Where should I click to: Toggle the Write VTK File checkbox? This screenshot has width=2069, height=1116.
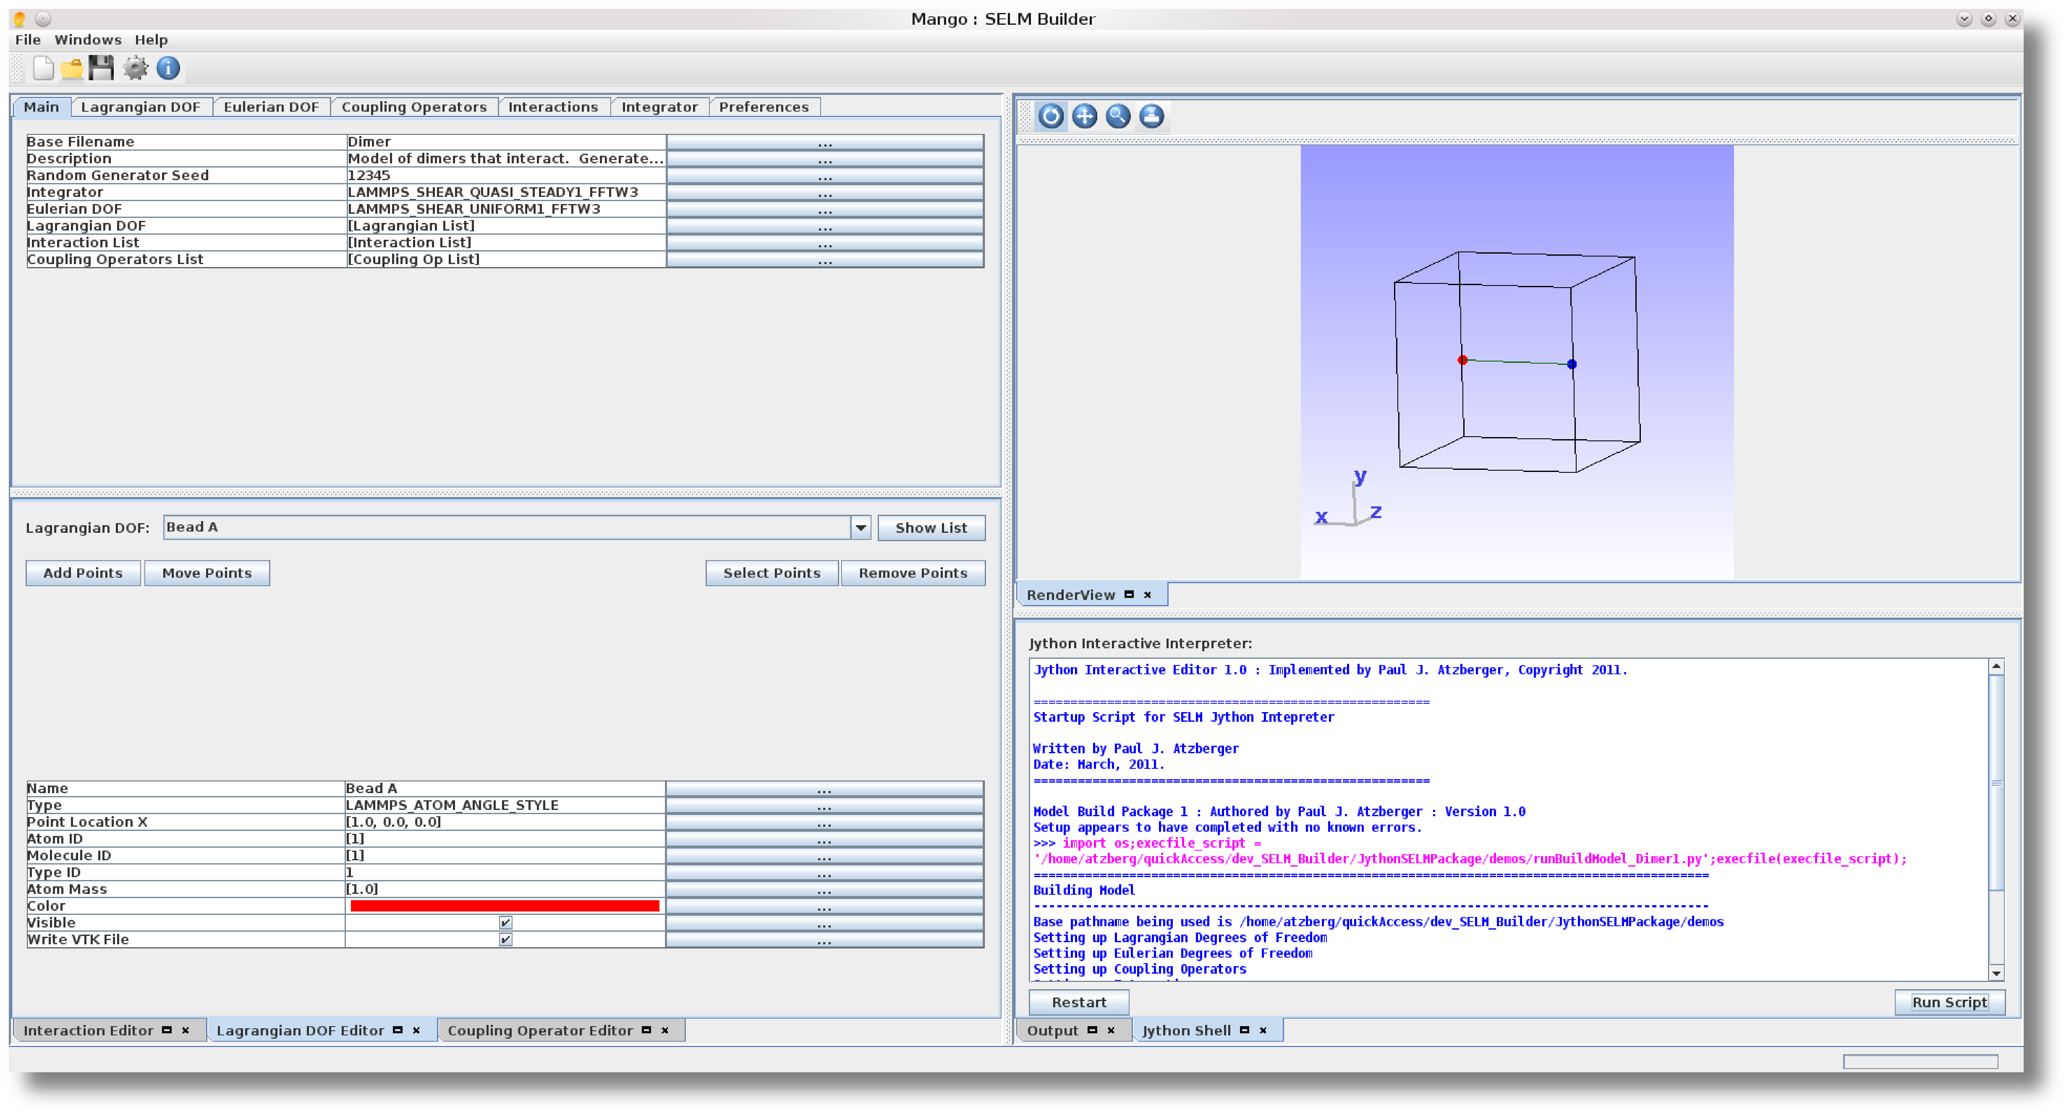tap(505, 940)
